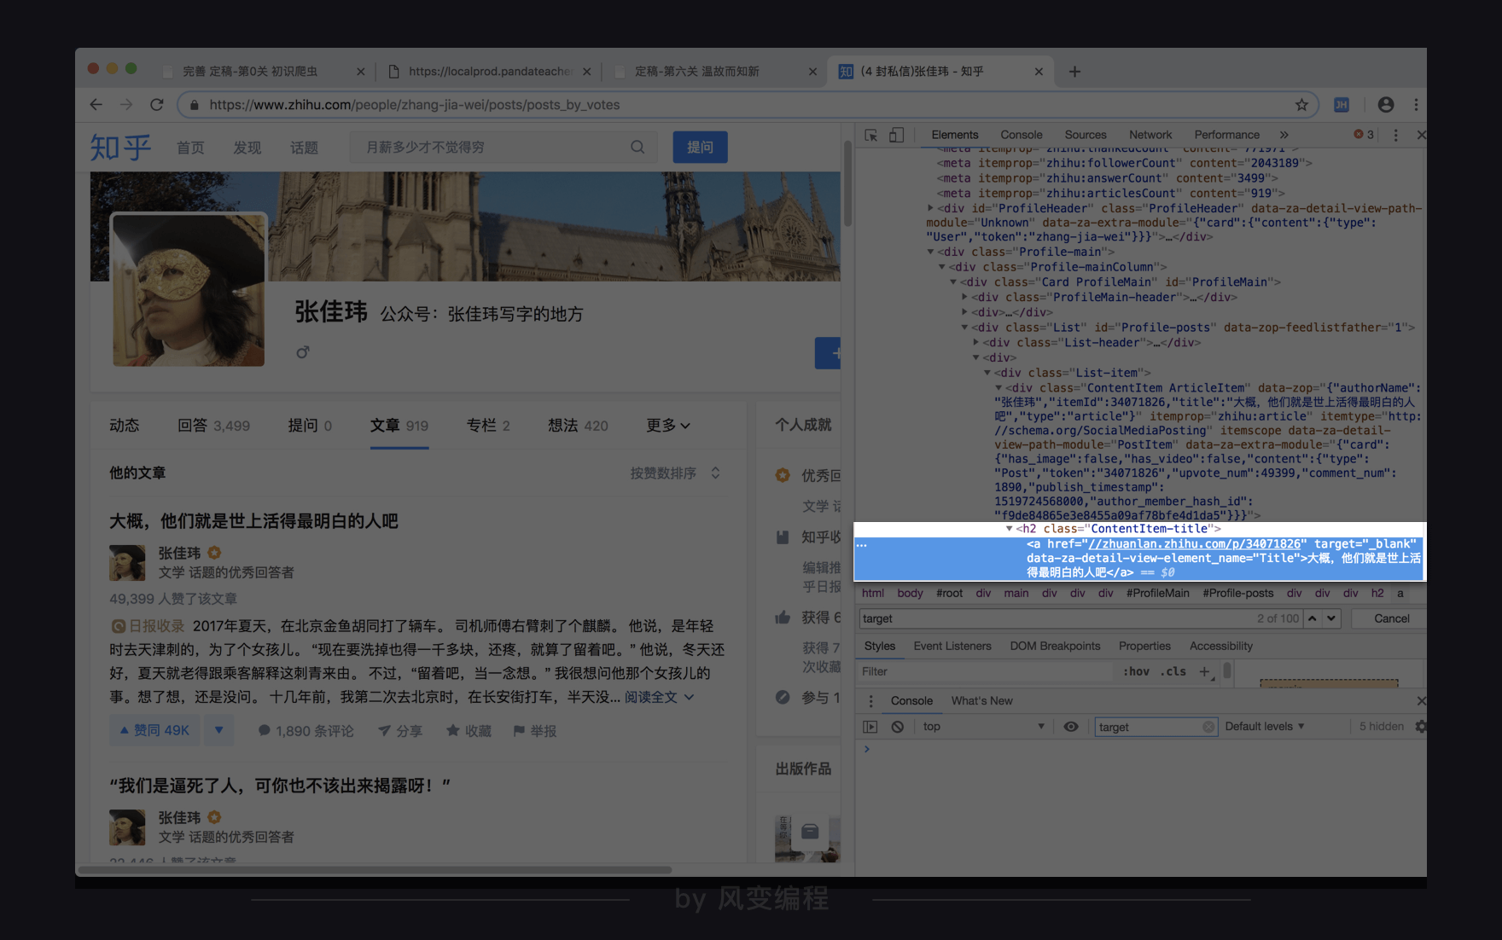Open the 'top' frame context dropdown
Viewport: 1502px width, 940px height.
(983, 726)
